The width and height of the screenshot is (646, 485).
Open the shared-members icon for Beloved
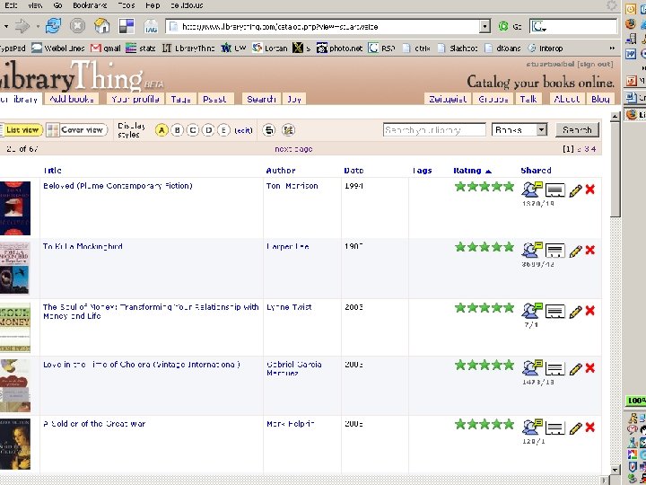coord(532,190)
